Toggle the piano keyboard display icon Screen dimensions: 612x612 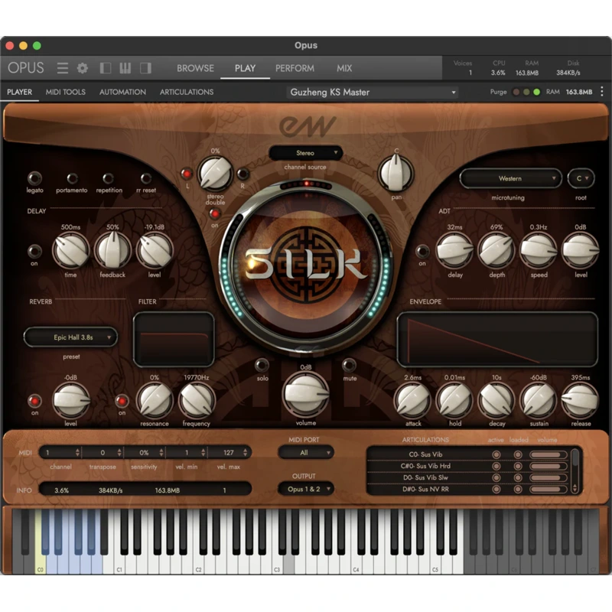point(125,68)
